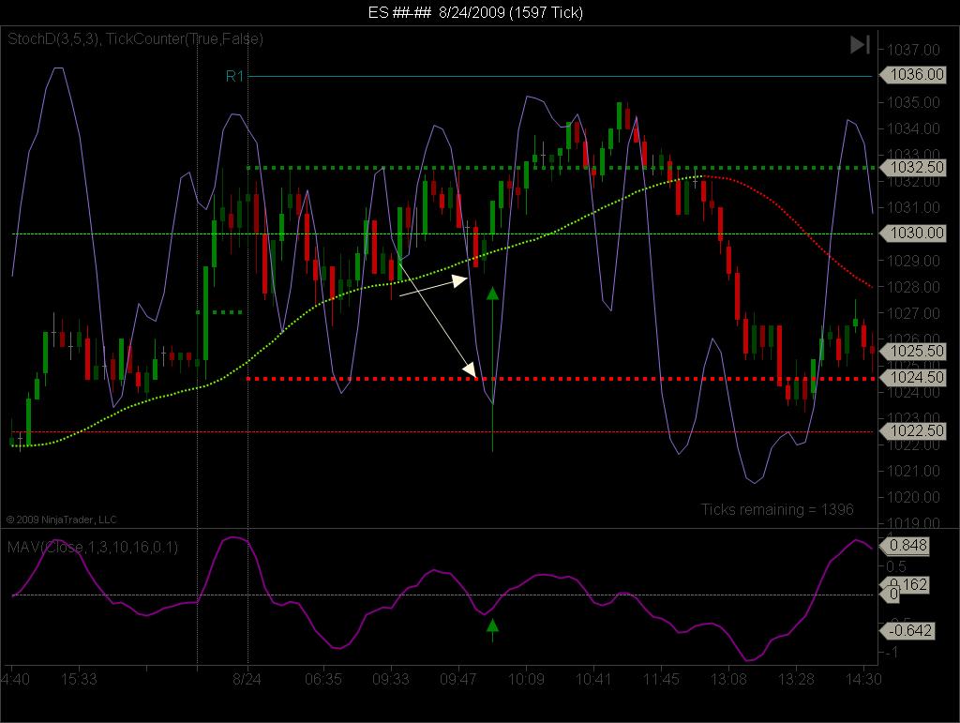Image resolution: width=960 pixels, height=723 pixels.
Task: Click the 0.848 indicator value marker
Action: point(905,545)
